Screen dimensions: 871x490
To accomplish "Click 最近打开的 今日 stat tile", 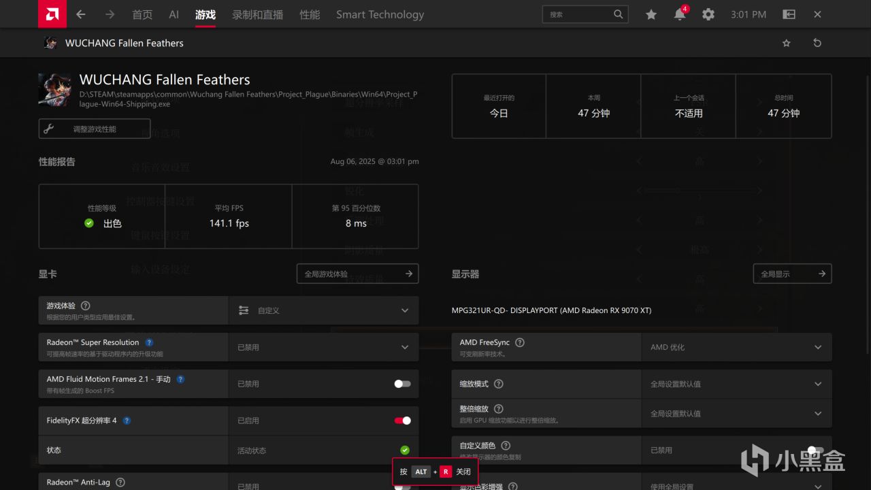I will click(499, 106).
